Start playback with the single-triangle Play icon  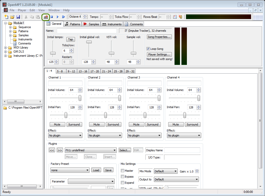coord(58,17)
